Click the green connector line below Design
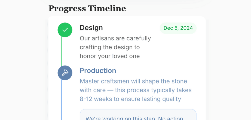This screenshot has width=251, height=120. 61,51
